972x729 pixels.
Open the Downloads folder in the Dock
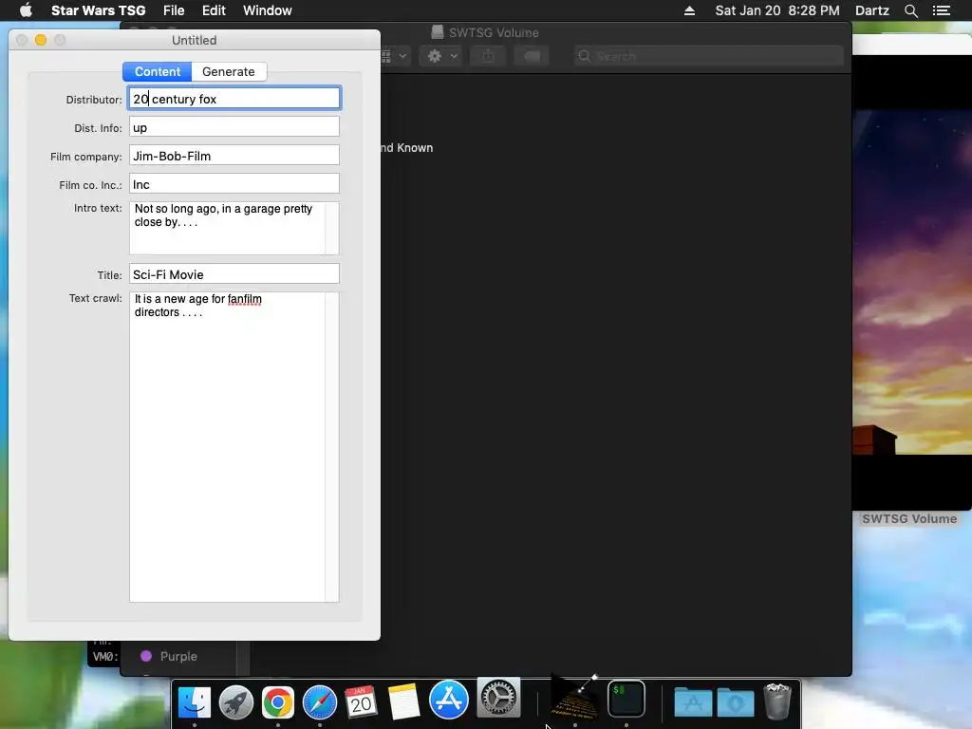[736, 701]
